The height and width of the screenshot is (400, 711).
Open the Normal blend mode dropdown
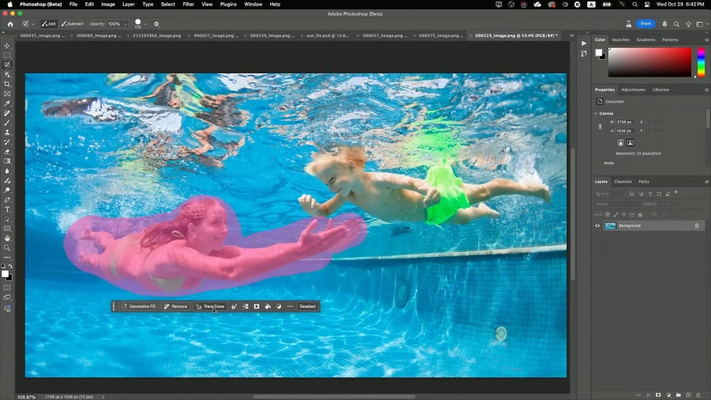(x=617, y=204)
